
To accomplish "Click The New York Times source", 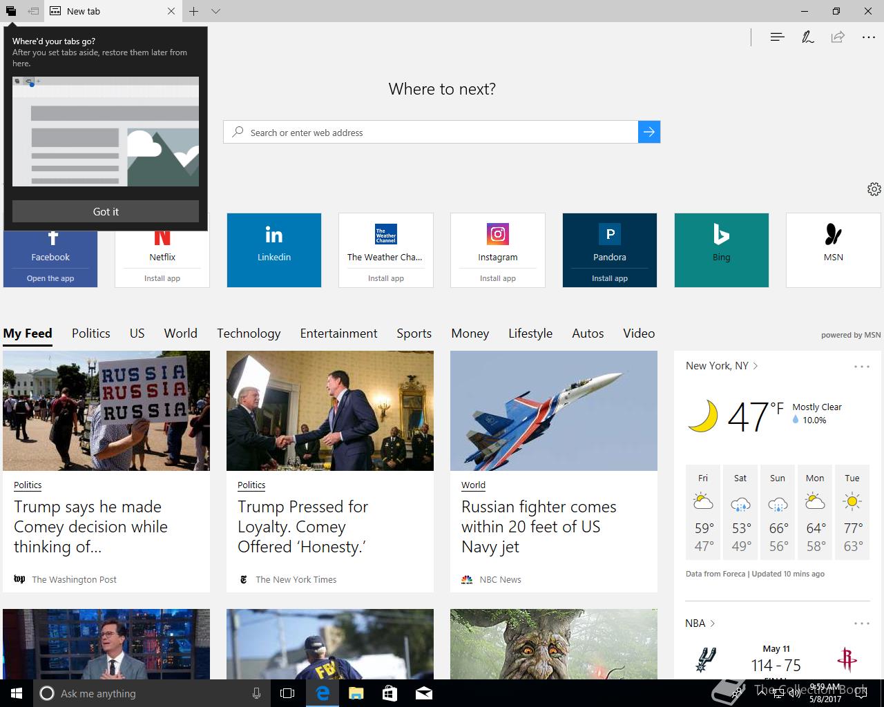I will pyautogui.click(x=296, y=579).
